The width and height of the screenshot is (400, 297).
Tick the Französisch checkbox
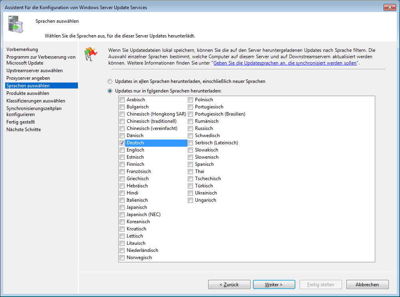click(x=122, y=171)
